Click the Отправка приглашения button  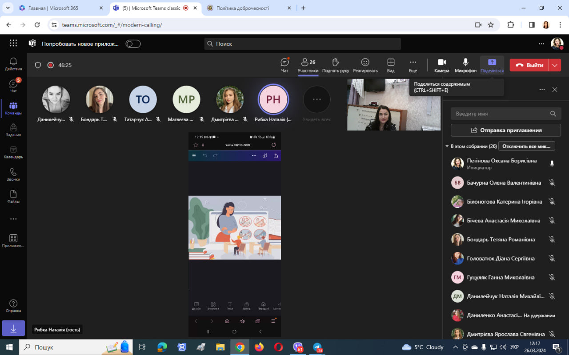[x=505, y=130]
